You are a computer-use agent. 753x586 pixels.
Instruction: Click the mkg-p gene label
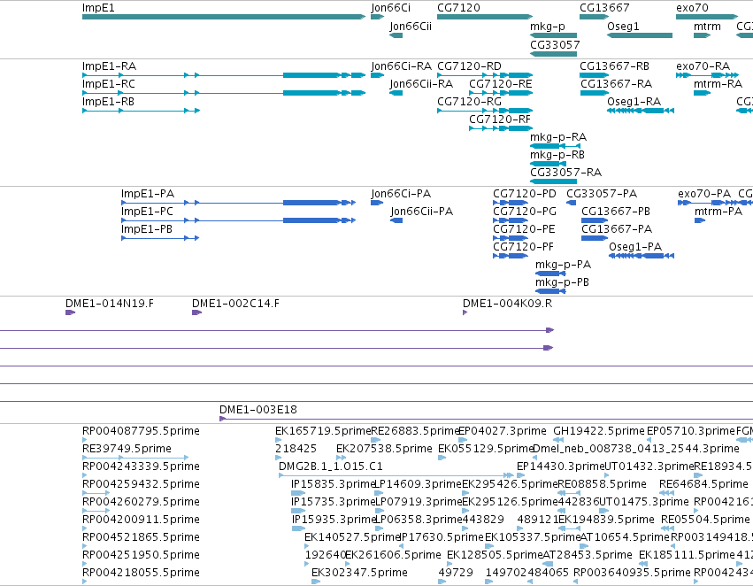(x=548, y=26)
